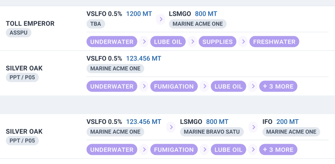Click the chevron before '+ 3 MORE' in the bottom row
Screen dimensions: 335x164
(x=253, y=150)
